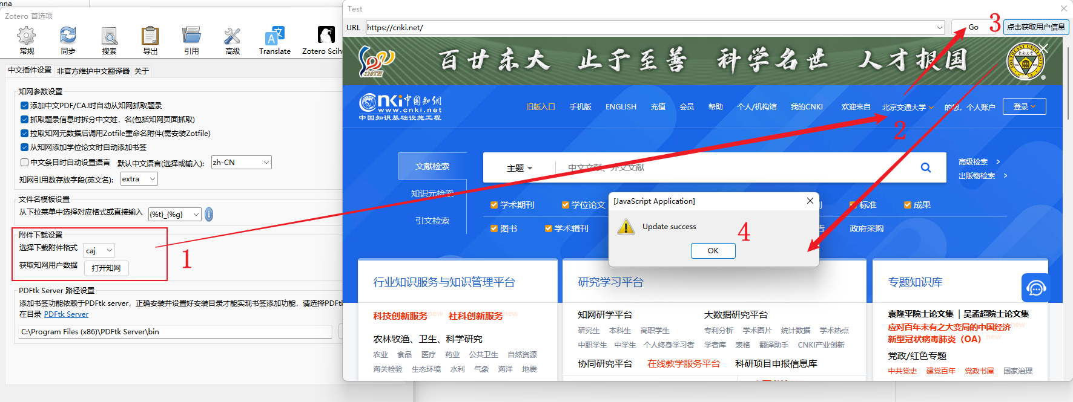Click the PDFtk Server path field

(175, 331)
